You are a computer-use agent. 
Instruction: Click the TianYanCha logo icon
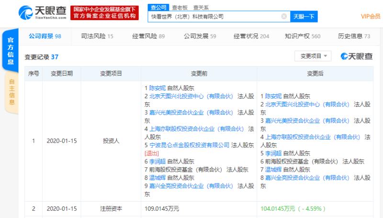pos(26,13)
